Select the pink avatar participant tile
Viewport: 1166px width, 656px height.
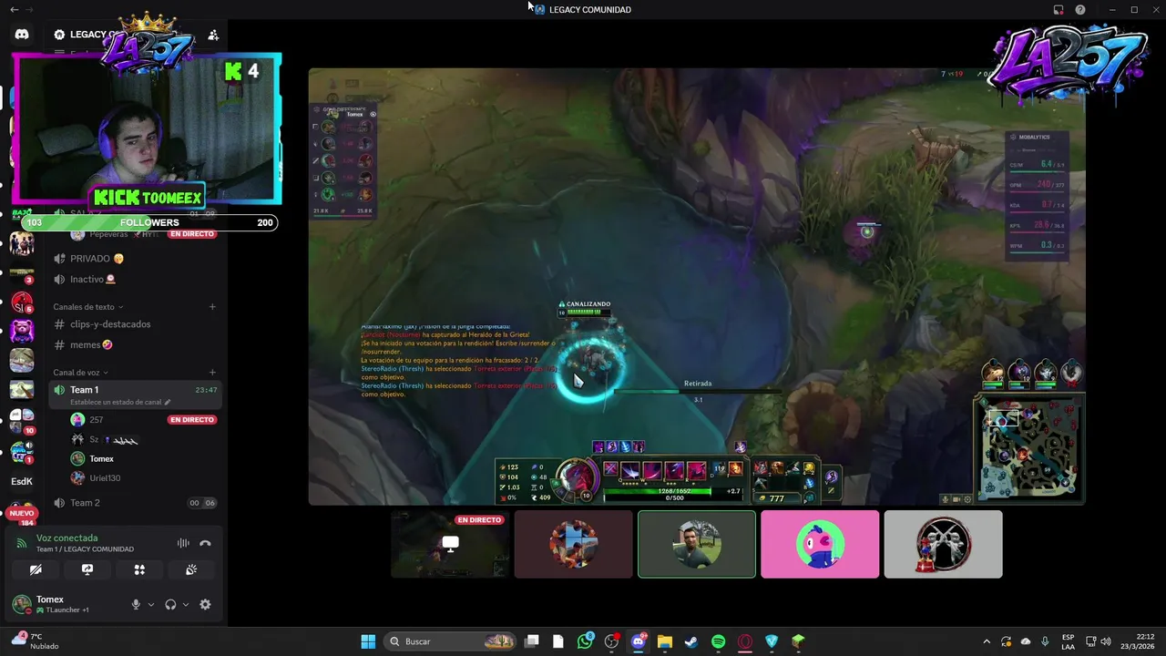point(820,544)
